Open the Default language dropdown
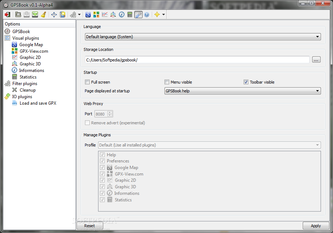Screen dimensions: 333x233 coord(203,37)
